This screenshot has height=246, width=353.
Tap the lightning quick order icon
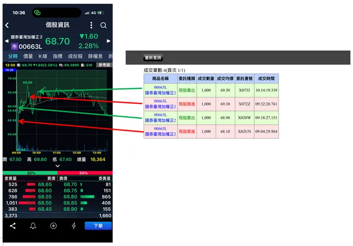tap(73, 226)
